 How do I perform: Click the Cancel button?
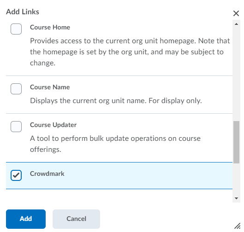76,219
